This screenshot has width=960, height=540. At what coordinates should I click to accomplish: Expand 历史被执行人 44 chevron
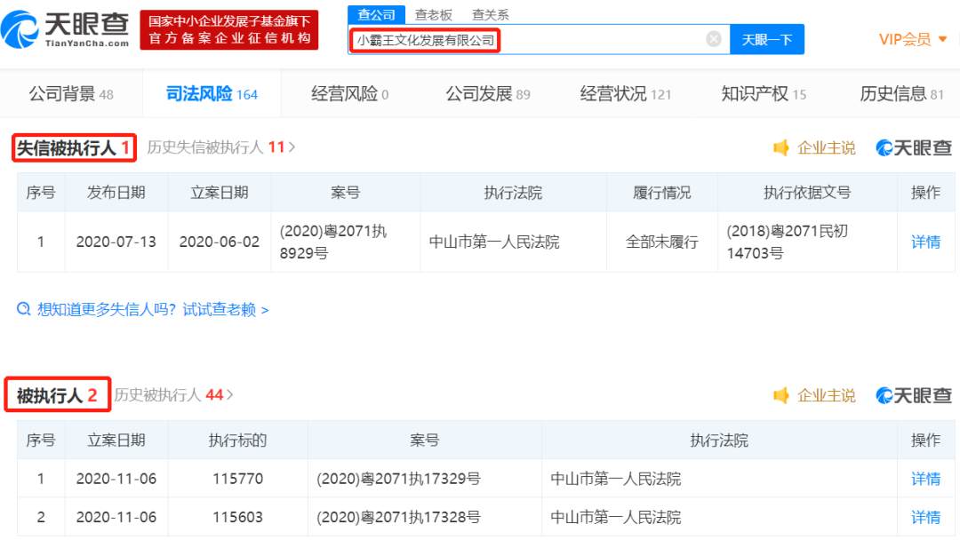pyautogui.click(x=230, y=394)
